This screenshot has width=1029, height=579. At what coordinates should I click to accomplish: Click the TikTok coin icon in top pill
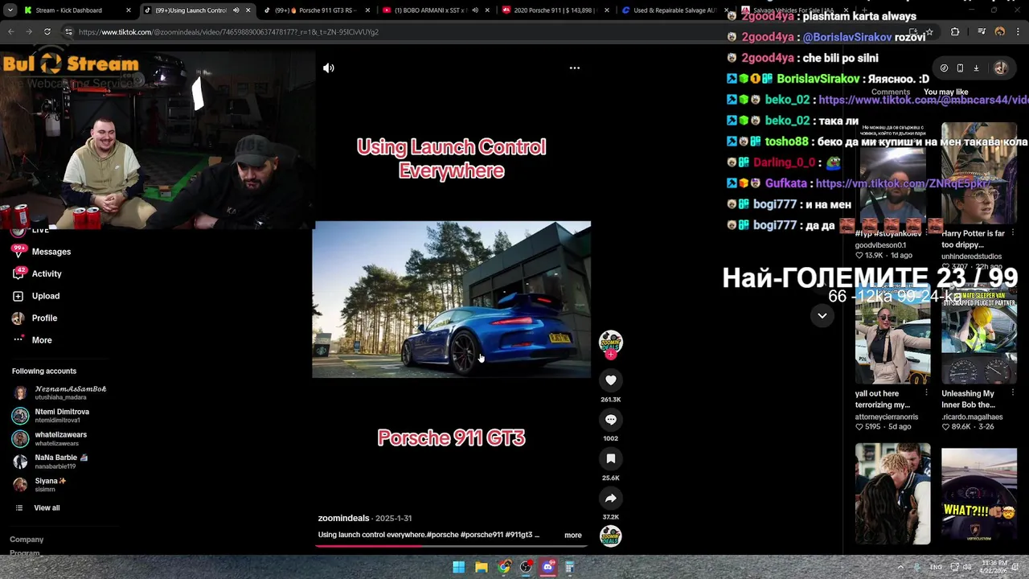tap(944, 68)
